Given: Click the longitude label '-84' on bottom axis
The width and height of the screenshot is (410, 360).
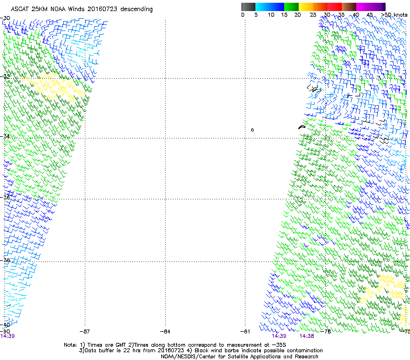Looking at the screenshot, I should [165, 332].
